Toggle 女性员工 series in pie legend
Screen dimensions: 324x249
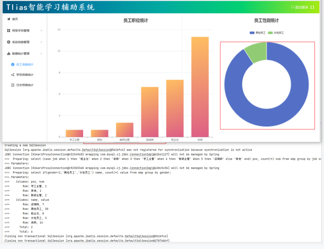(276, 33)
